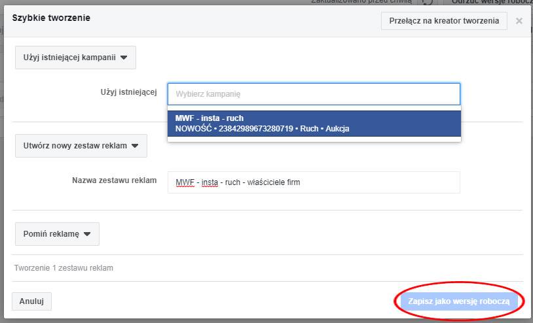This screenshot has width=533, height=323.
Task: Click caret arrow beside Pomiń reklamę
Action: (87, 233)
